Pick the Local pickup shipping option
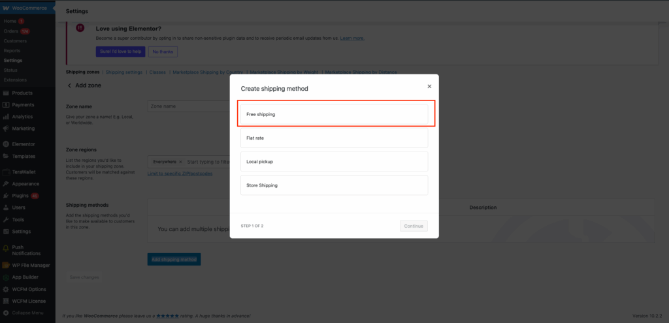Screen dimensions: 669x323 click(334, 161)
